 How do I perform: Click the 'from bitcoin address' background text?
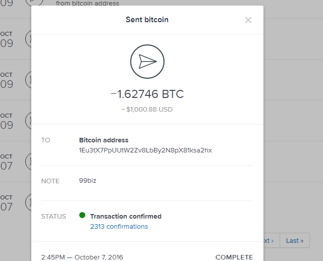click(87, 4)
